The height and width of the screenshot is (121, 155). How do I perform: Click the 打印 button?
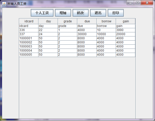coord(116,13)
